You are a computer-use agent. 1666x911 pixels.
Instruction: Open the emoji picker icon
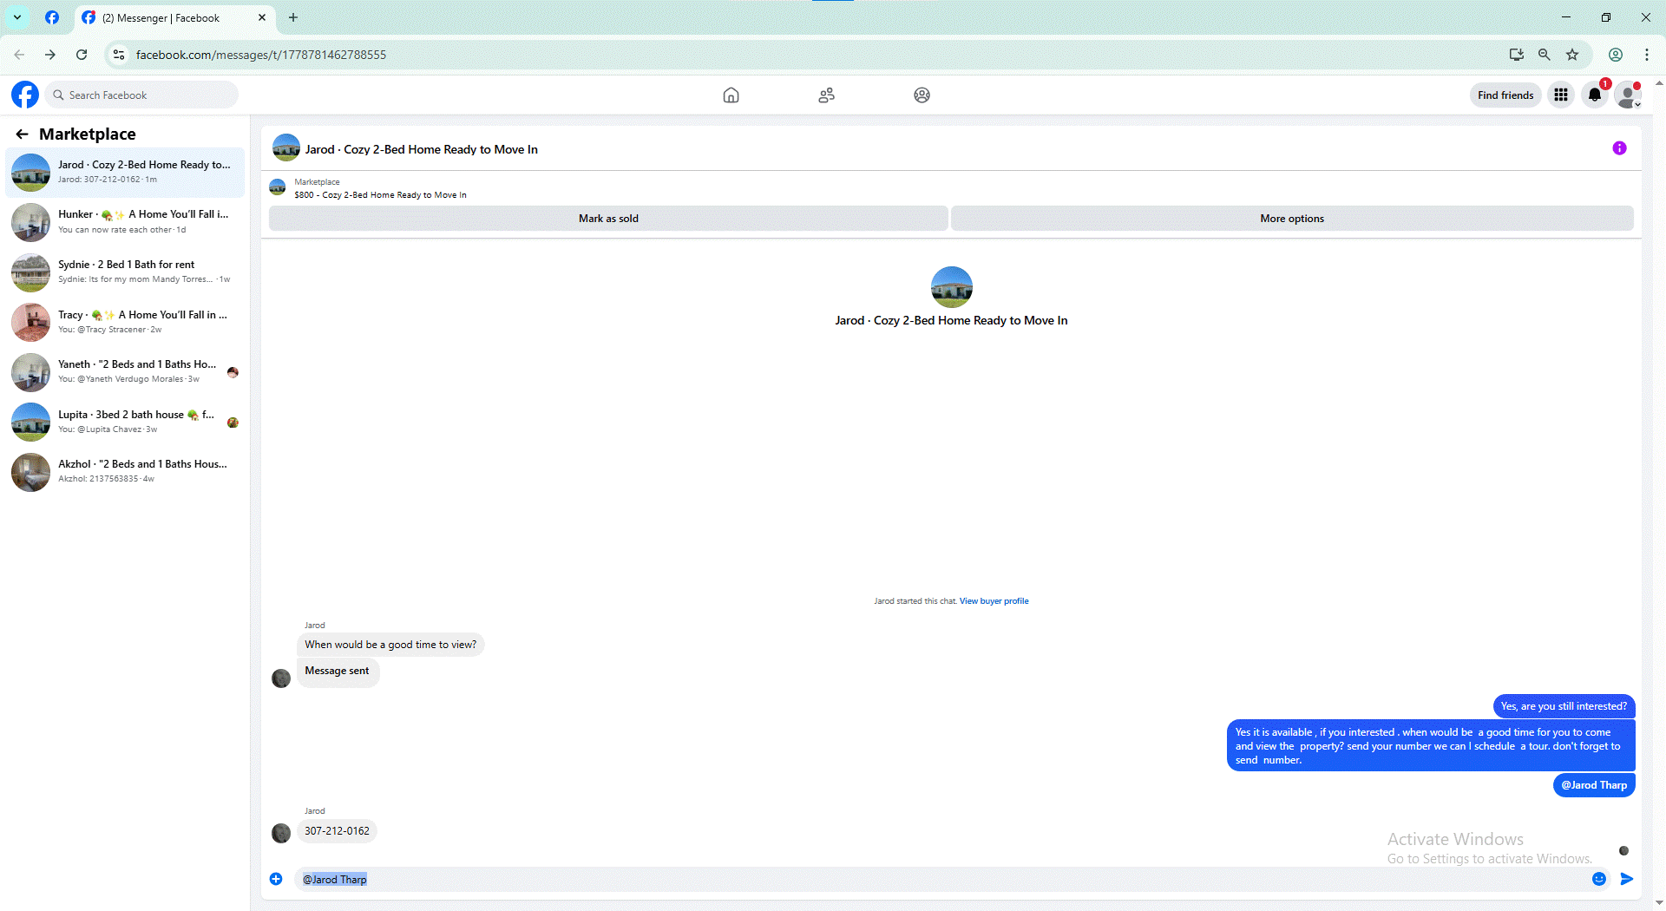(x=1599, y=879)
